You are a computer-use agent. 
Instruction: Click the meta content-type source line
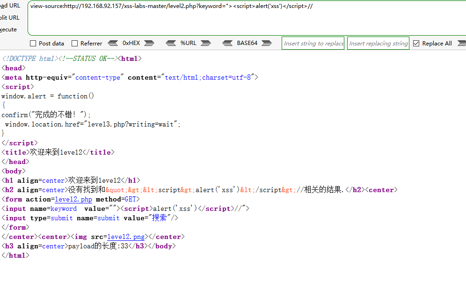[x=130, y=77]
